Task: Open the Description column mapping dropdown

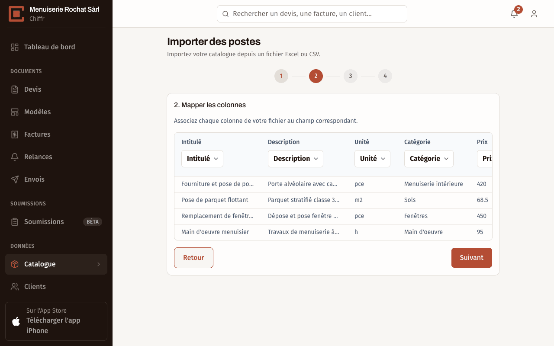Action: pyautogui.click(x=296, y=159)
